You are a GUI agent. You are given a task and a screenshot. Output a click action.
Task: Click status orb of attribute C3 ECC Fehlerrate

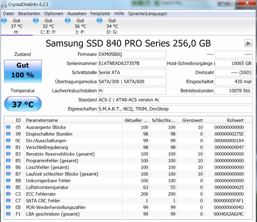point(8,194)
